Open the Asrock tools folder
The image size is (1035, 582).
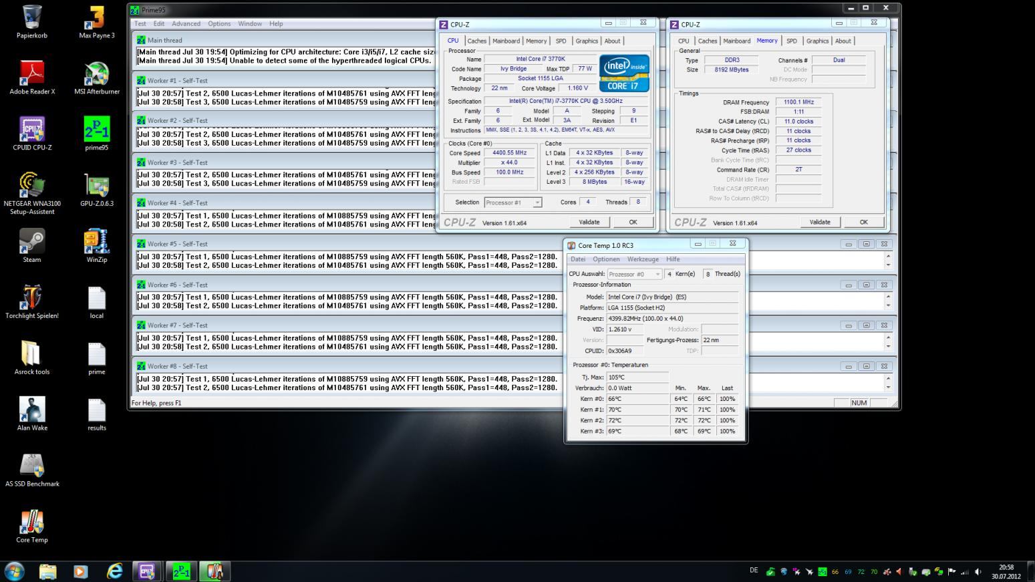(32, 358)
